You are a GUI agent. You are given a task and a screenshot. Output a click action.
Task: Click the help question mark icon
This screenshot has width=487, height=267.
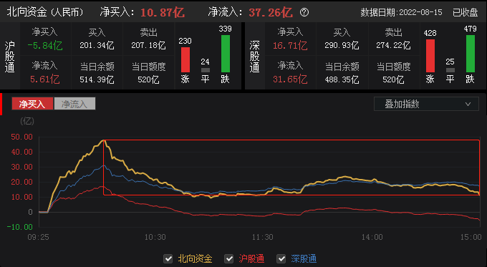[304, 12]
